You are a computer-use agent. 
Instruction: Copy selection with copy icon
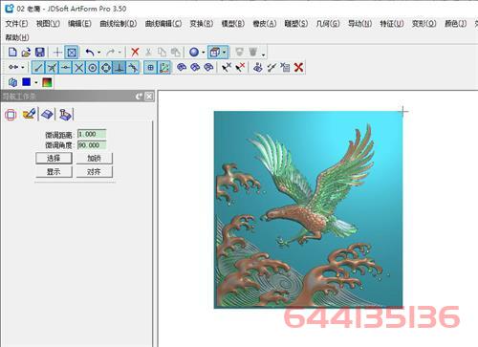162,53
